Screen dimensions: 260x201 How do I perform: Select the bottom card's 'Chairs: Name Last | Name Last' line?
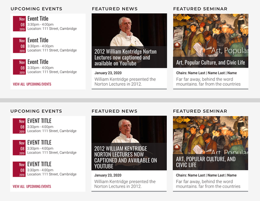click(206, 175)
